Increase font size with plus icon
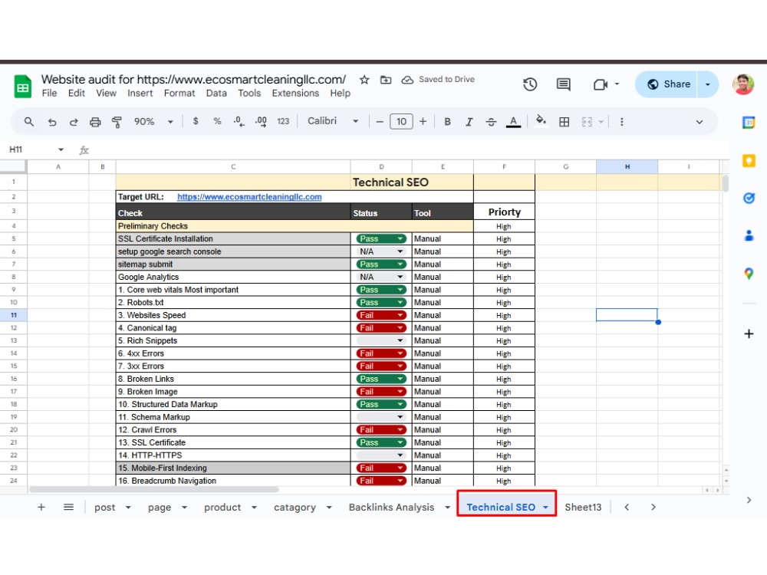The width and height of the screenshot is (767, 575). click(x=423, y=121)
